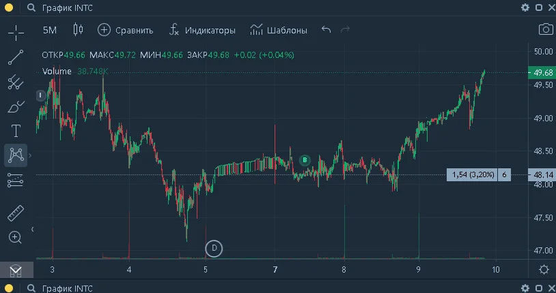556x293 pixels.
Task: Click the search icon in lower График INTC window
Action: [31, 288]
